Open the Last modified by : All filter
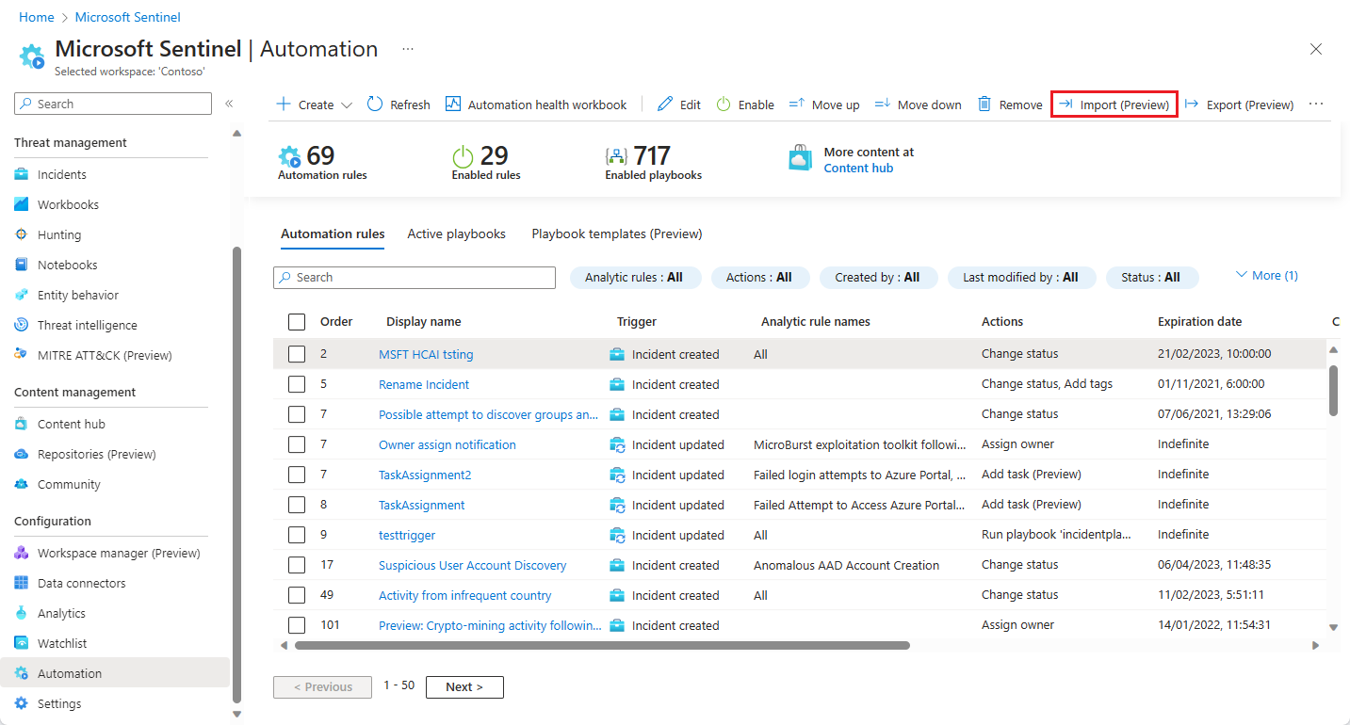This screenshot has height=725, width=1350. (x=1020, y=278)
